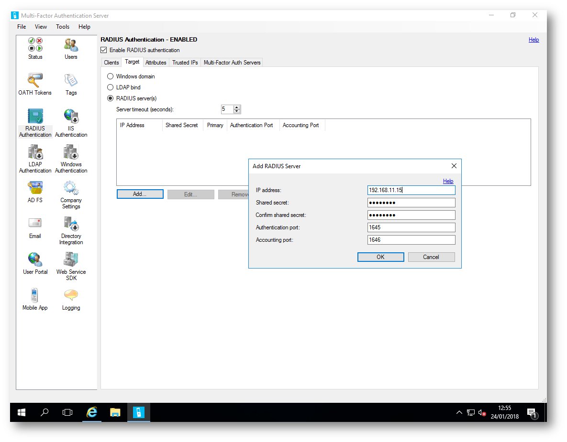Click the Primary column header
This screenshot has width=567, height=442.
[x=215, y=125]
